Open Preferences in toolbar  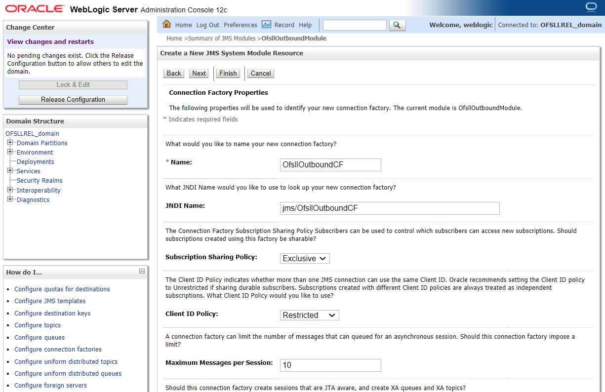(241, 25)
